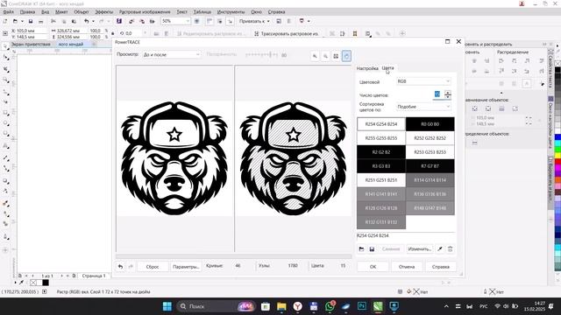Click the Paste icon in the toolbar

point(74,21)
